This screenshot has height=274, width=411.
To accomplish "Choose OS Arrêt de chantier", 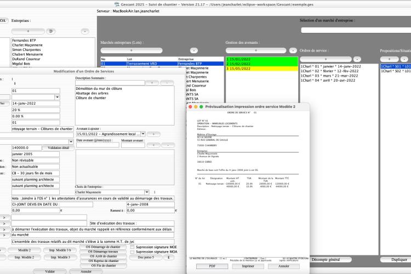I will coord(103,256).
